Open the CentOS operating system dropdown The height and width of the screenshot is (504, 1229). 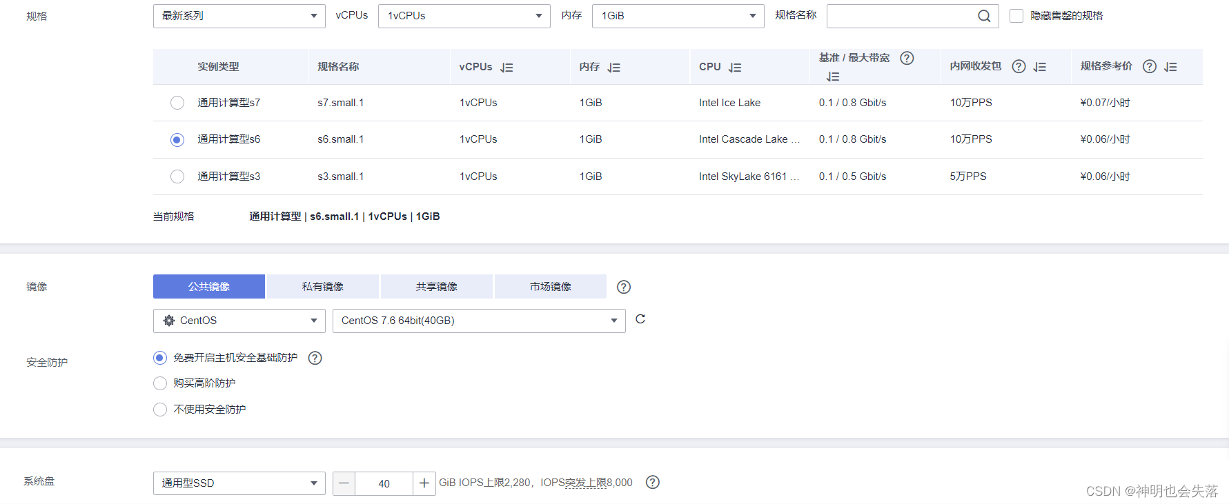coord(239,321)
